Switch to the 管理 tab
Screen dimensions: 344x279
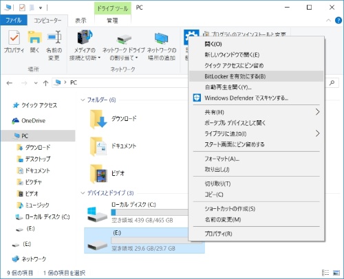tap(112, 21)
